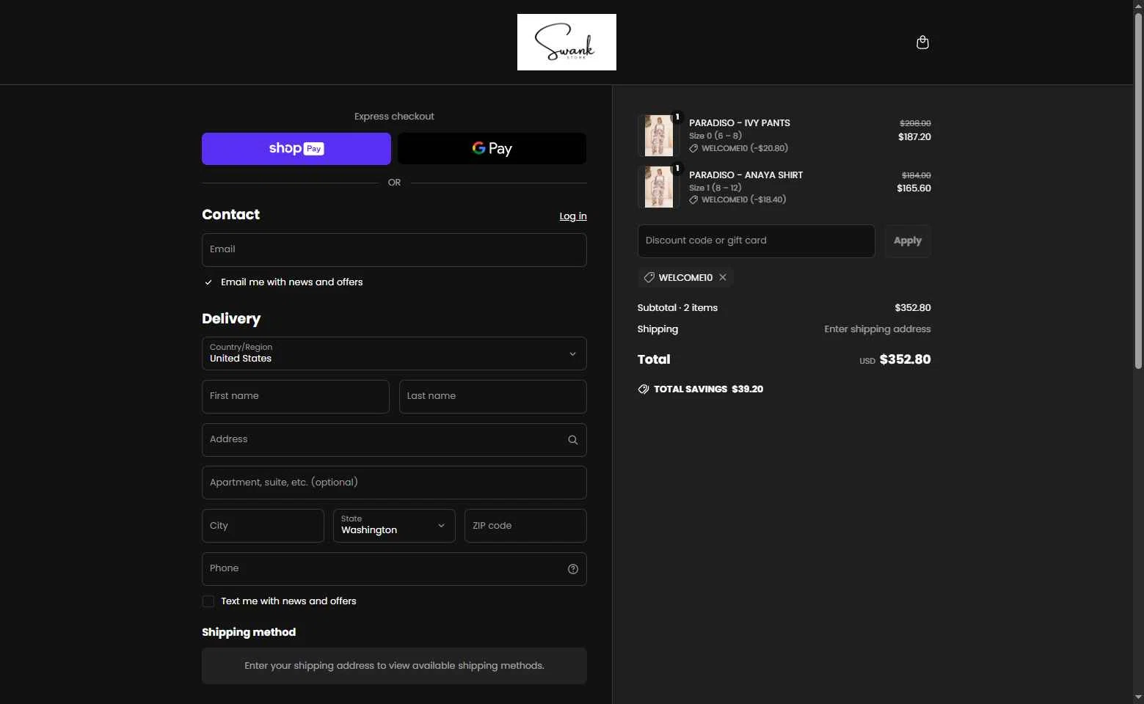The image size is (1144, 704).
Task: Click the TOTAL SAVINGS $39.20 text
Action: 709,389
